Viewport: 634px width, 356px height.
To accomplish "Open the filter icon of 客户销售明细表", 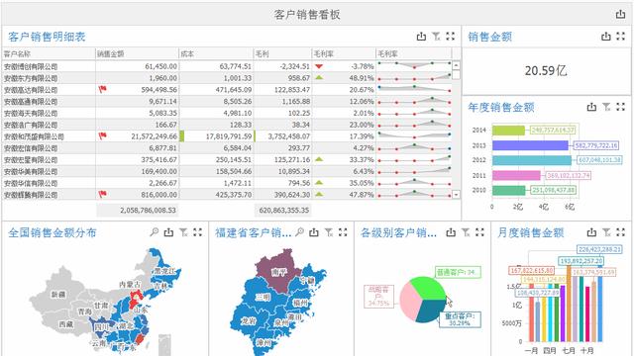I will (x=436, y=37).
